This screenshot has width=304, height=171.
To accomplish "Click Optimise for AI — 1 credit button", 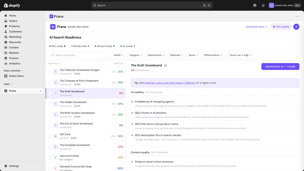I will tap(280, 66).
